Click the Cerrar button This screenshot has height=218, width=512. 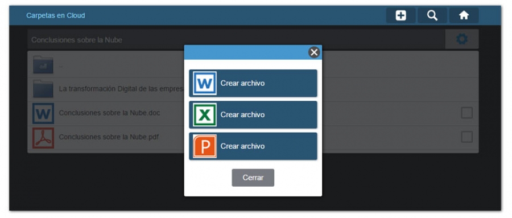click(253, 178)
